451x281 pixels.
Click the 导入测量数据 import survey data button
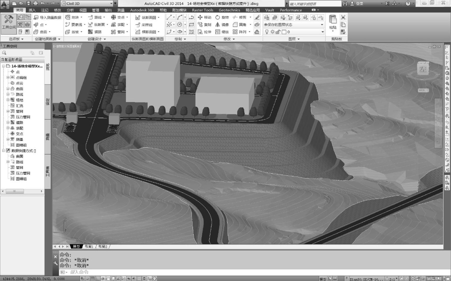click(47, 17)
